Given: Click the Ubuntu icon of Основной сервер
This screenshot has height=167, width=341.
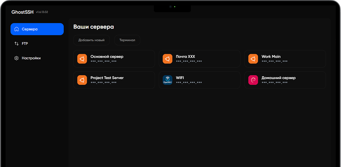Looking at the screenshot, I should coord(82,59).
